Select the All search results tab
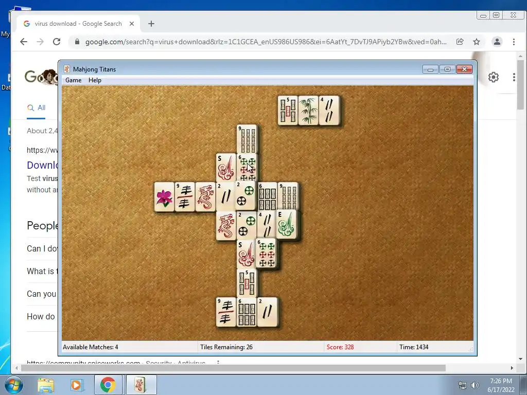Viewport: 527px width, 395px height. tap(37, 108)
